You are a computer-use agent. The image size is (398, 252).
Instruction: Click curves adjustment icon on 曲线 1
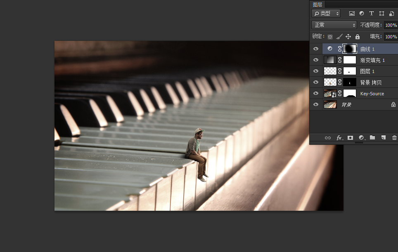(x=330, y=48)
